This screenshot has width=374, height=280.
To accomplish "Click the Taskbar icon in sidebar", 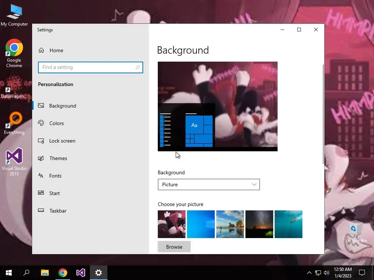I will point(41,210).
